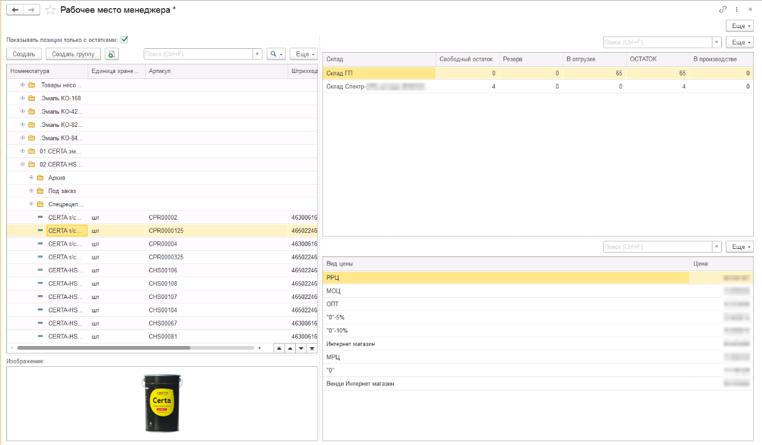The height and width of the screenshot is (445, 762).
Task: Select article CPR0000325 row
Action: pyautogui.click(x=162, y=257)
